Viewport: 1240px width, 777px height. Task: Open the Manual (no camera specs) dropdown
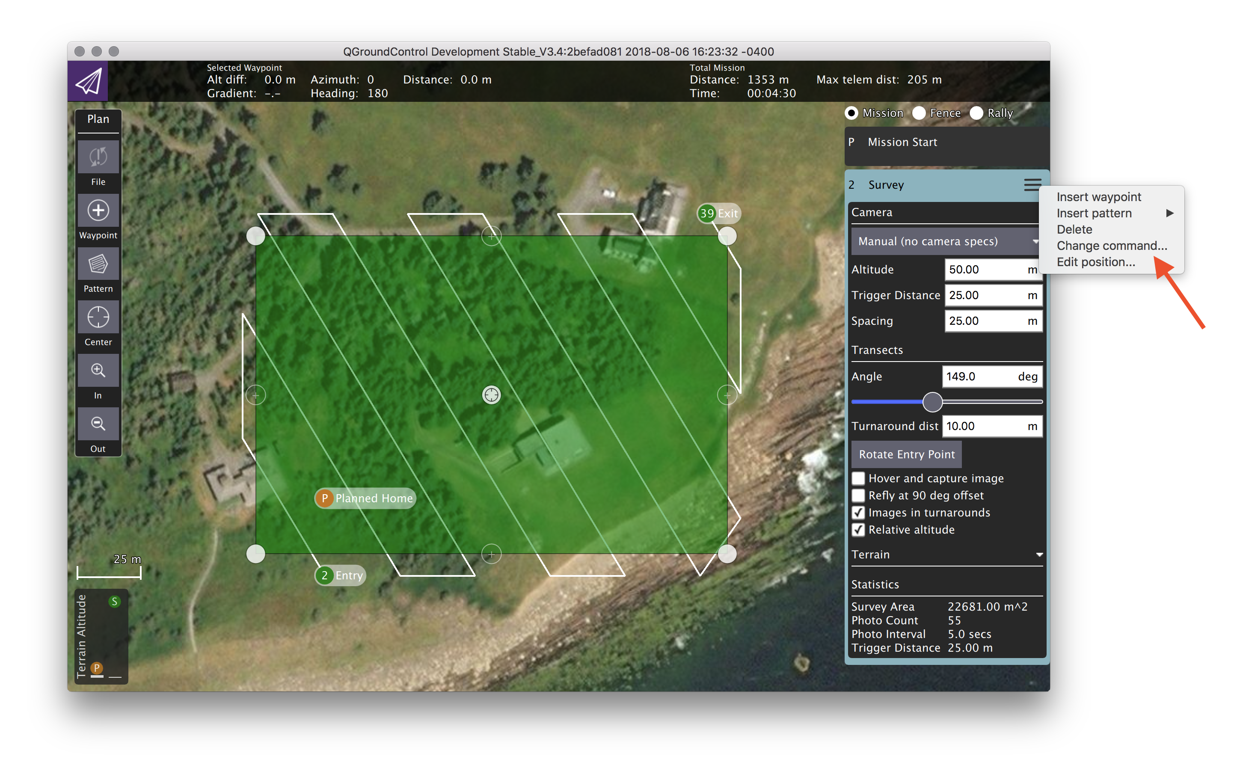pyautogui.click(x=946, y=241)
